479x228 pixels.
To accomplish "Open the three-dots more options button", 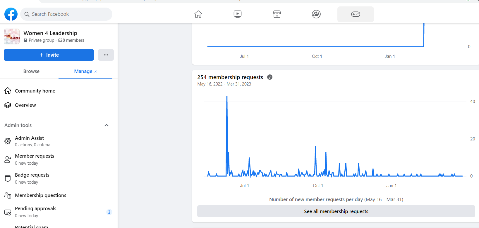I will pyautogui.click(x=106, y=55).
